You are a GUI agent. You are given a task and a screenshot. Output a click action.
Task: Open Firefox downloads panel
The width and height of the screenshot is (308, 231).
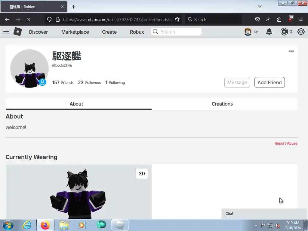pyautogui.click(x=268, y=20)
